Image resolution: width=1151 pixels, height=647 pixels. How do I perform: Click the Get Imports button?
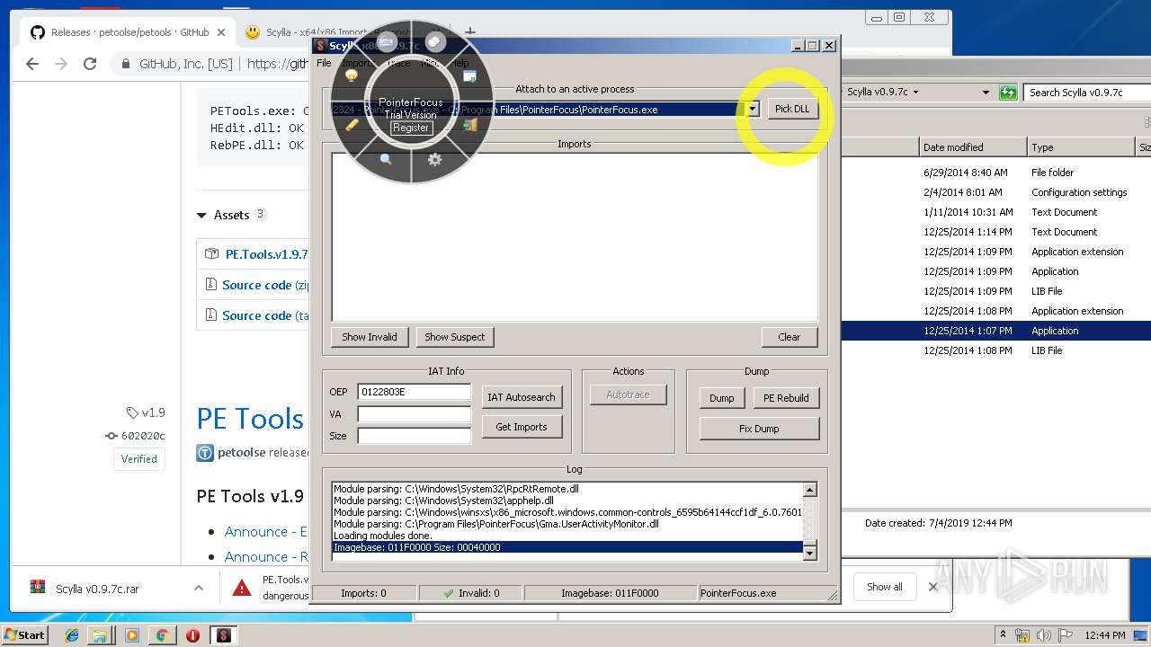pos(522,427)
